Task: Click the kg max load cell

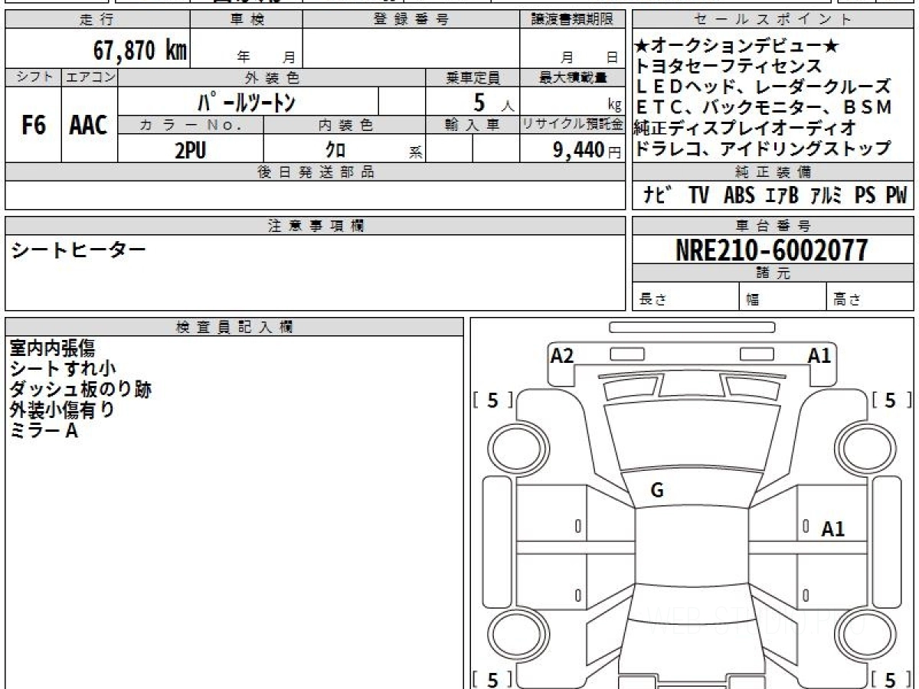Action: [x=572, y=101]
